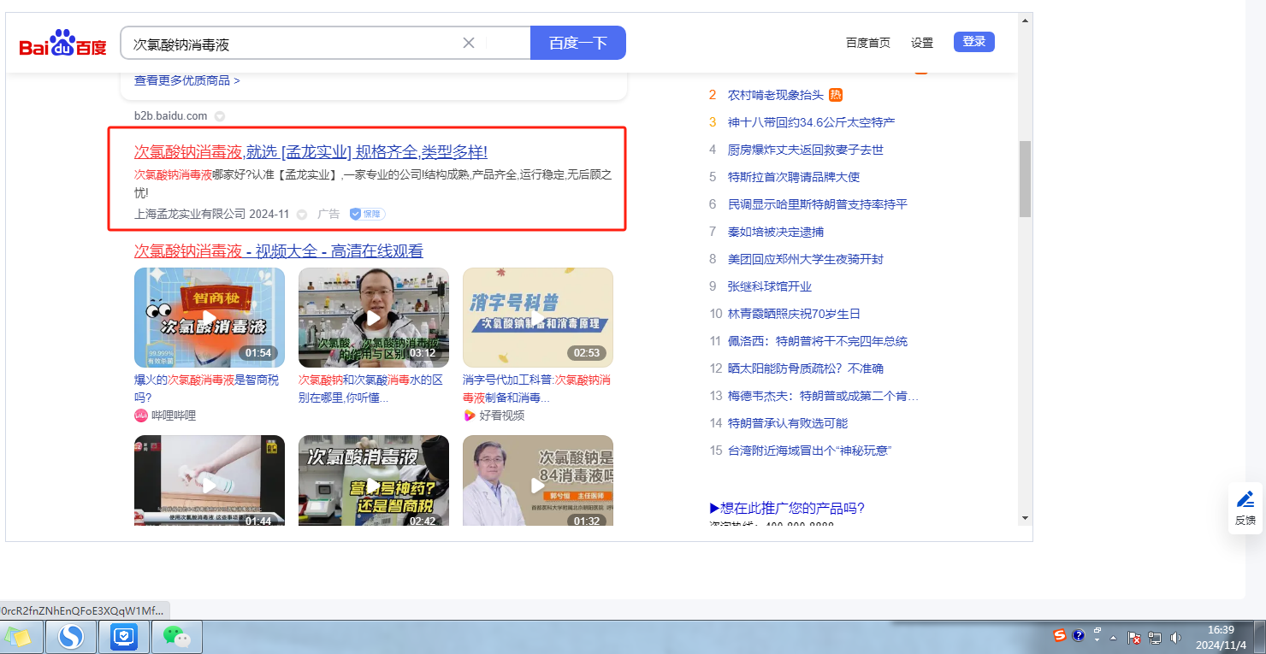Click the 反馈 feedback pencil icon
The height and width of the screenshot is (654, 1266).
tap(1245, 499)
